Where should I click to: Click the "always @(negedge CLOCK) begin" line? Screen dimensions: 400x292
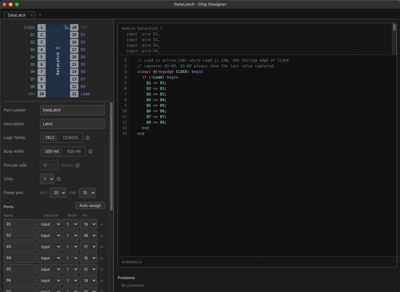coord(170,72)
